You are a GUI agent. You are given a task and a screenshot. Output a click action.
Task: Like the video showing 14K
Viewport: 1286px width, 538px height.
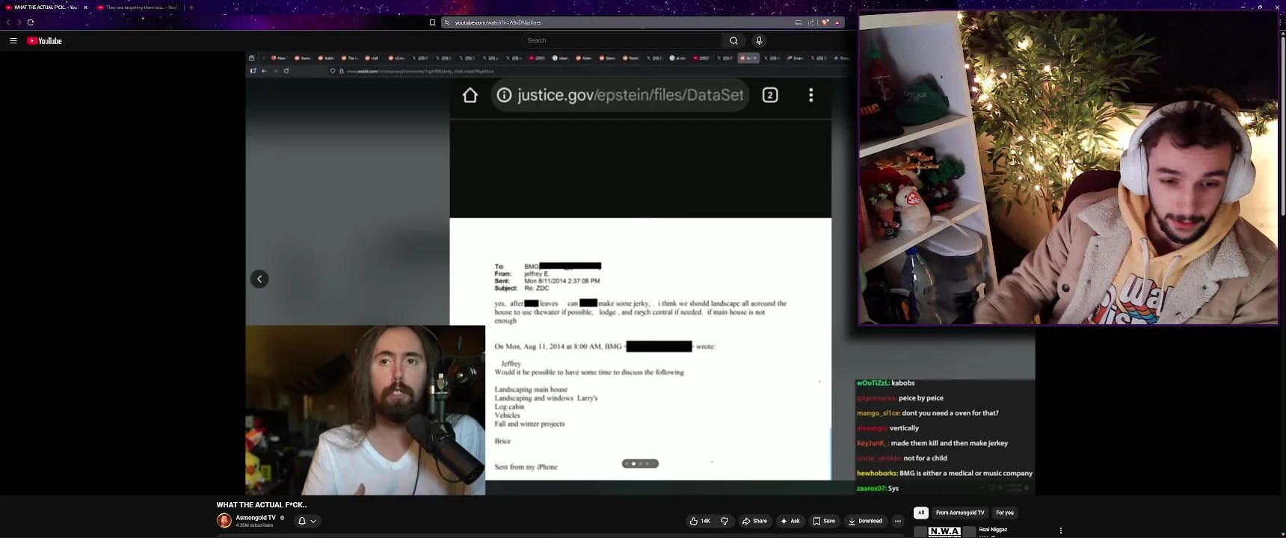click(x=700, y=521)
